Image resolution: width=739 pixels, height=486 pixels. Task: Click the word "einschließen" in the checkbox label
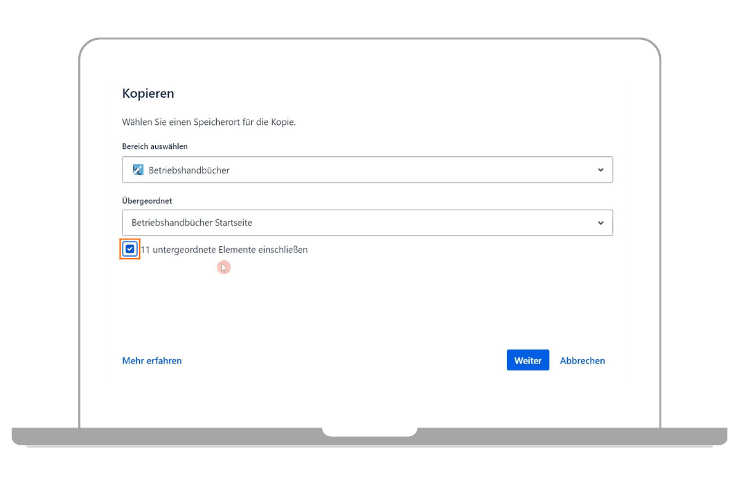pos(281,250)
